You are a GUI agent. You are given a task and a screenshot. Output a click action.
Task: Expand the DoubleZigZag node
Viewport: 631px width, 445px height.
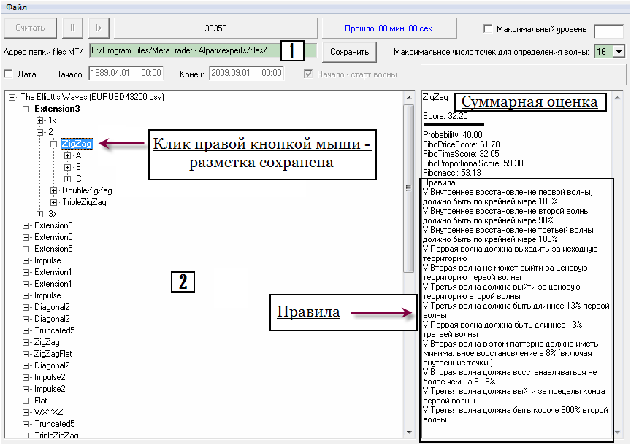point(53,190)
